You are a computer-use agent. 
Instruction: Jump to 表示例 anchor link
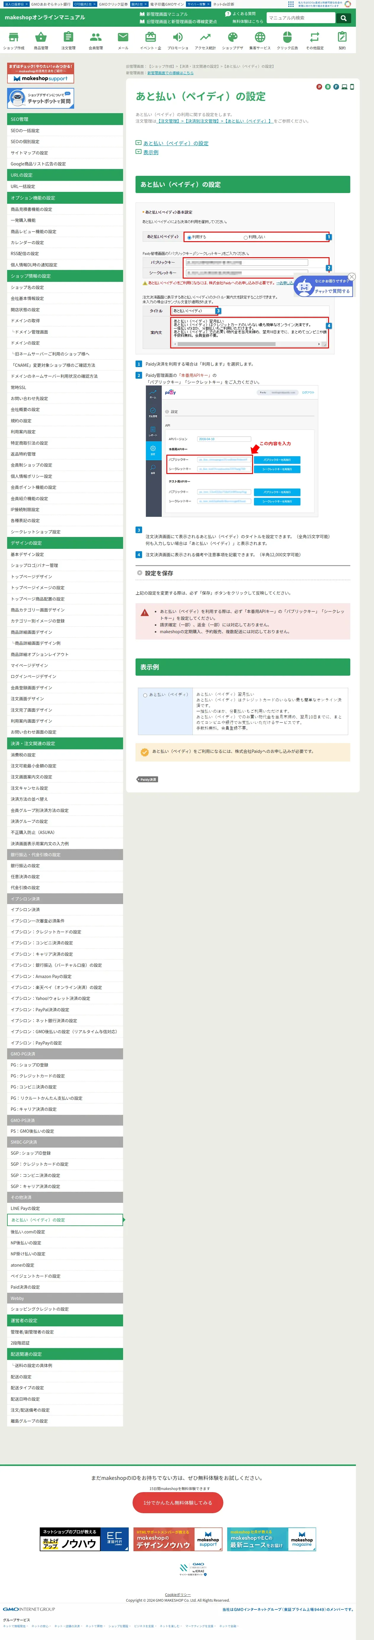pyautogui.click(x=151, y=152)
